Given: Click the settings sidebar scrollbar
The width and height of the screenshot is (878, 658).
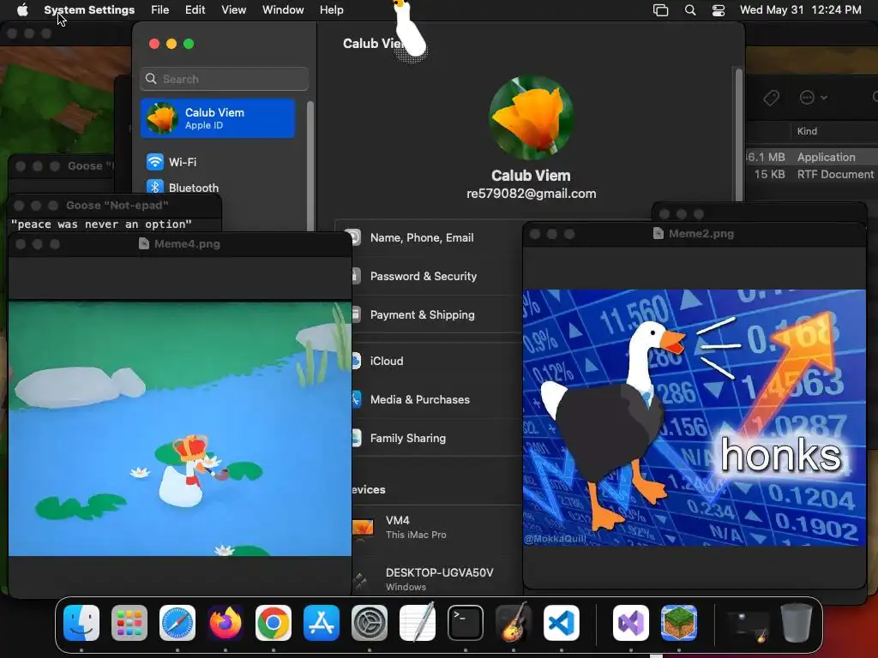Looking at the screenshot, I should click(310, 168).
